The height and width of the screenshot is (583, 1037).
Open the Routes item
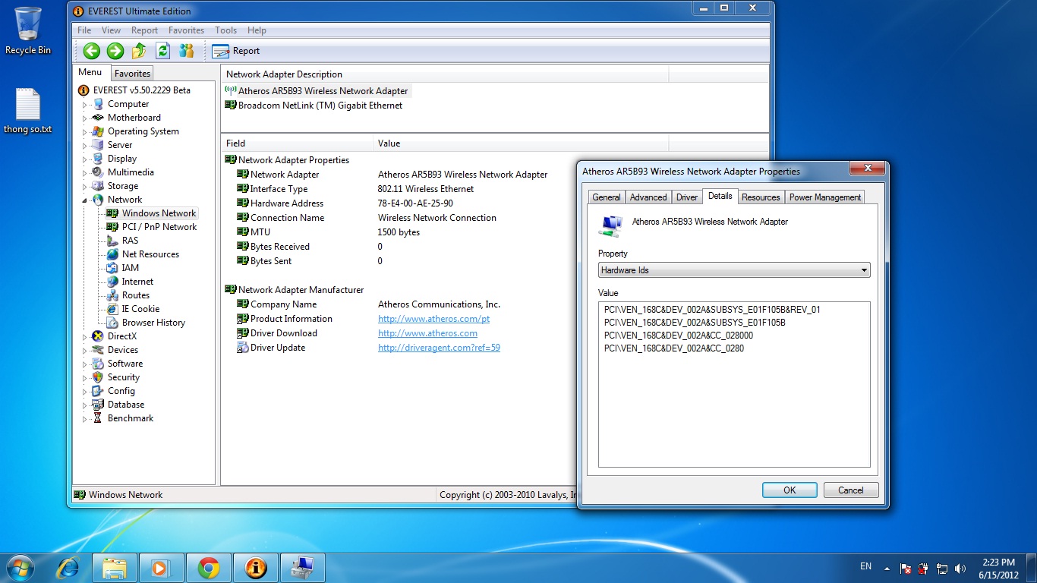click(136, 295)
